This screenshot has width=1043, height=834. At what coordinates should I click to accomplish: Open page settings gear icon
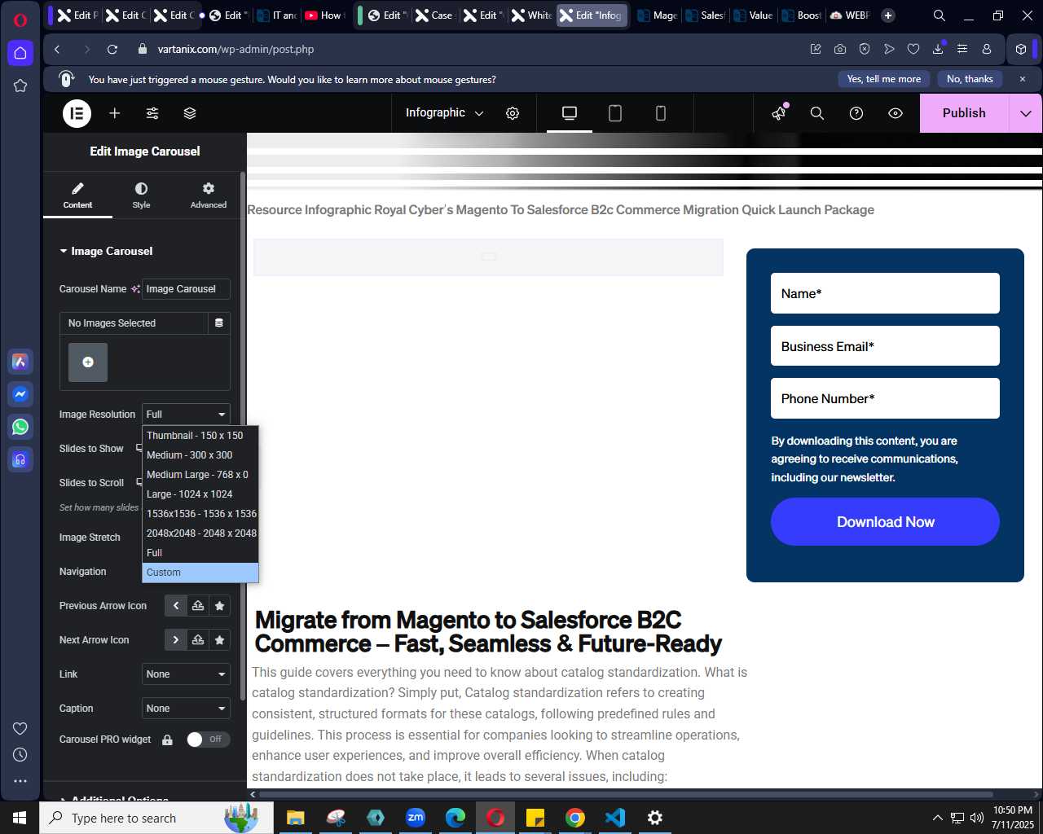[513, 113]
